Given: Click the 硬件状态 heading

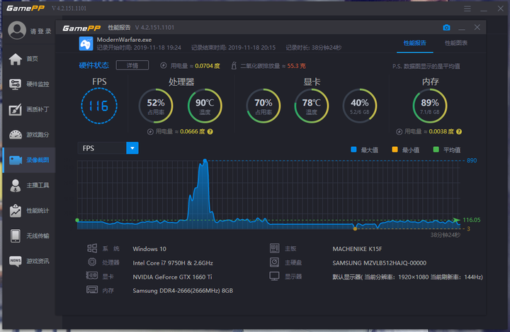Looking at the screenshot, I should pos(93,65).
